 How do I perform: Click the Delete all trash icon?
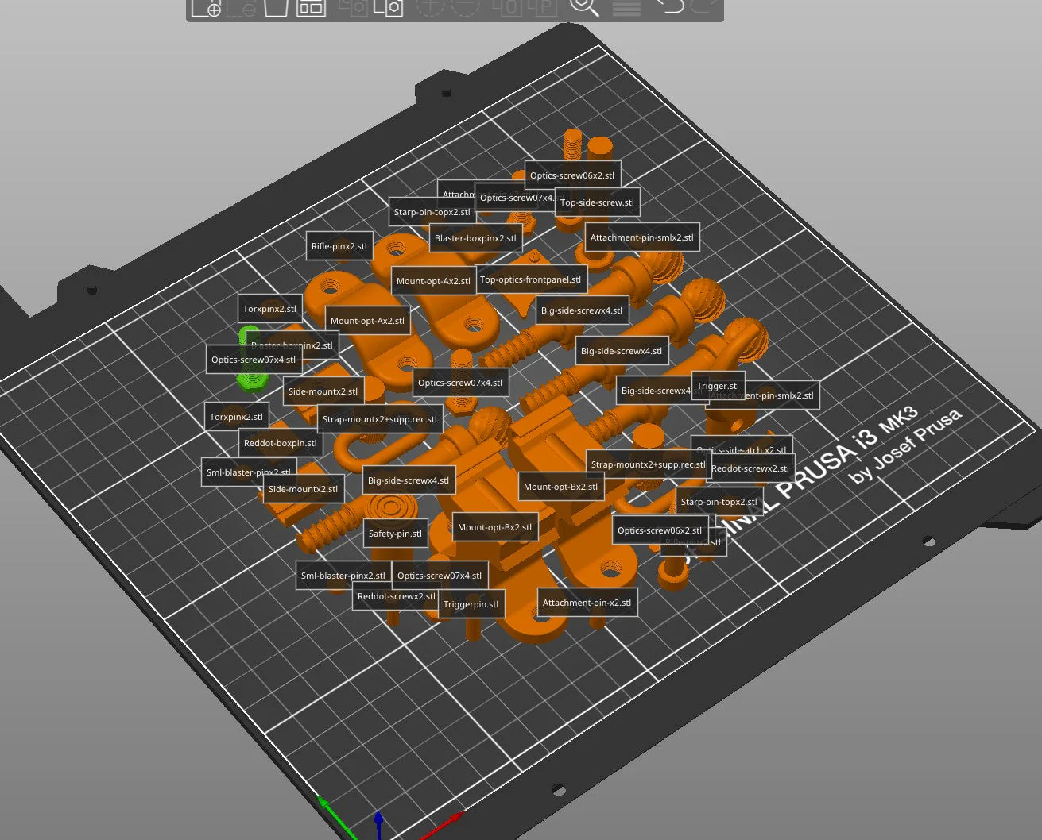(x=275, y=7)
